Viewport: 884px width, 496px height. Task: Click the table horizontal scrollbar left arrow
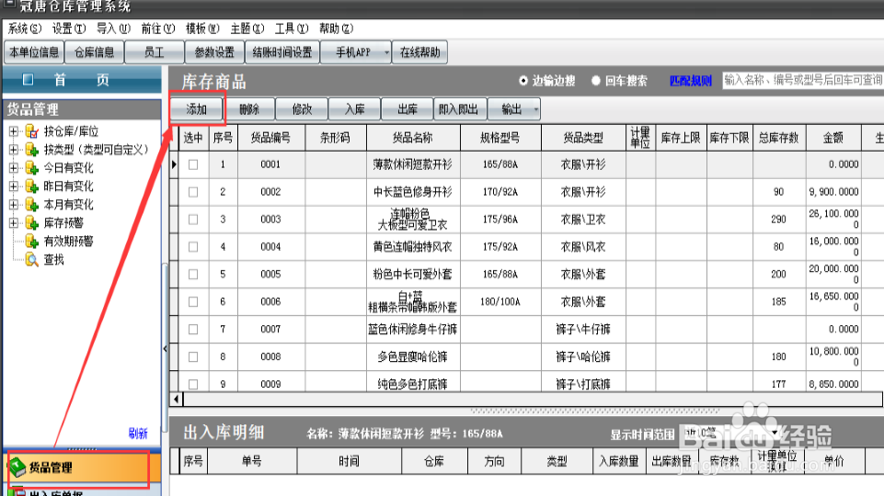pyautogui.click(x=177, y=400)
